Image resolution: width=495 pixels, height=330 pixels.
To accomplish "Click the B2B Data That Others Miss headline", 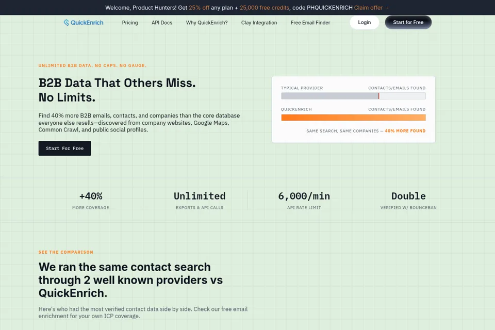I will click(117, 90).
